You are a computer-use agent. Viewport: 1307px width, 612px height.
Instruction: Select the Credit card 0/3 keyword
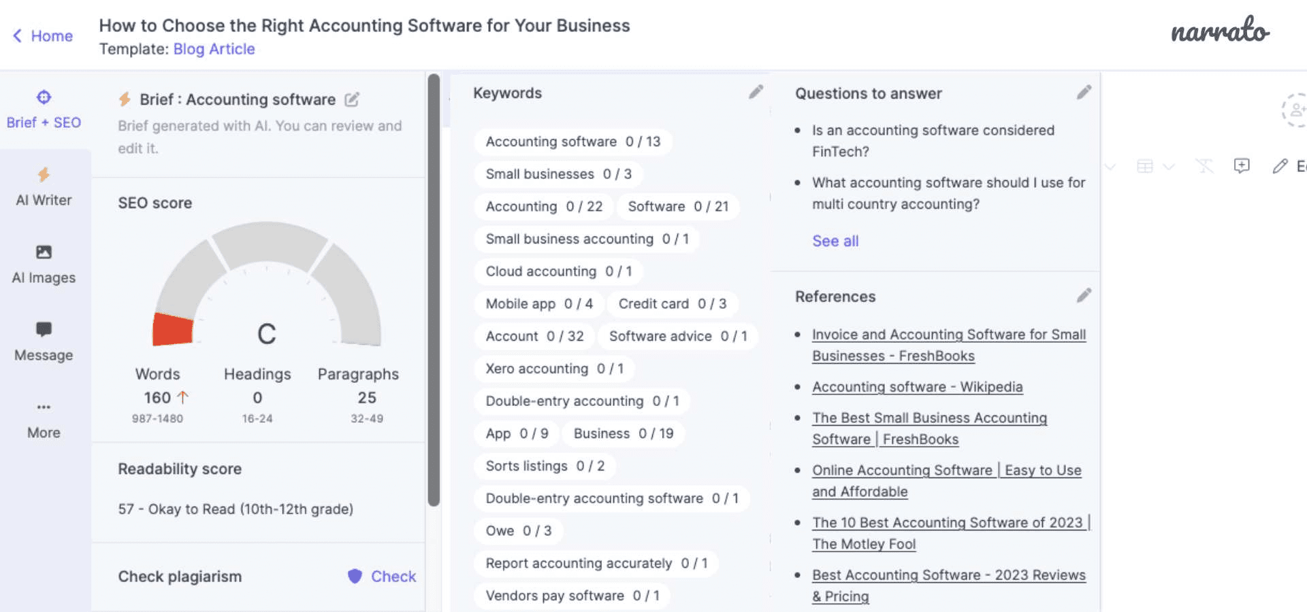pyautogui.click(x=673, y=304)
